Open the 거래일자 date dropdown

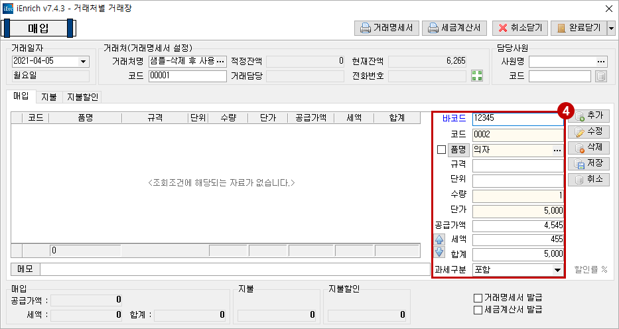[83, 62]
